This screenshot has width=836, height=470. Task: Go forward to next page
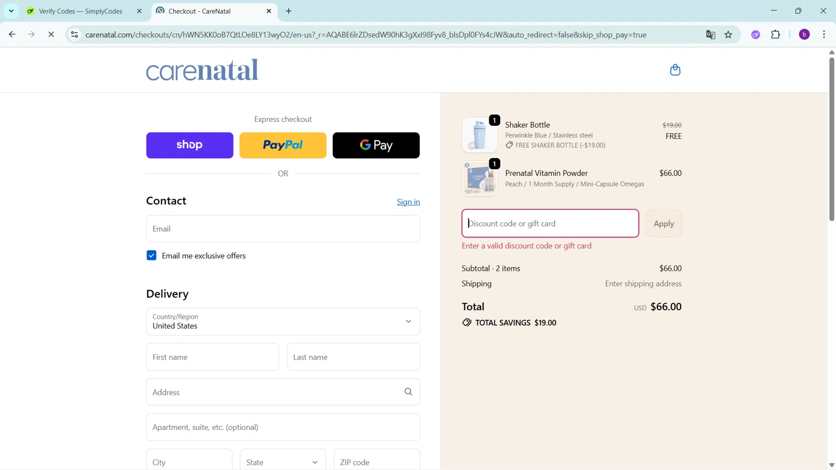pyautogui.click(x=32, y=35)
